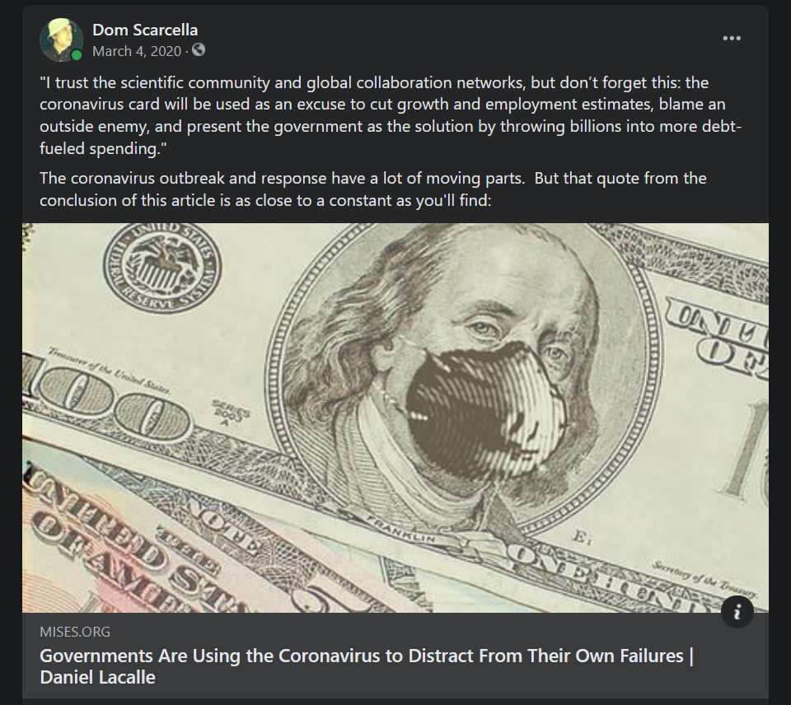Click the link card footer area

point(395,656)
